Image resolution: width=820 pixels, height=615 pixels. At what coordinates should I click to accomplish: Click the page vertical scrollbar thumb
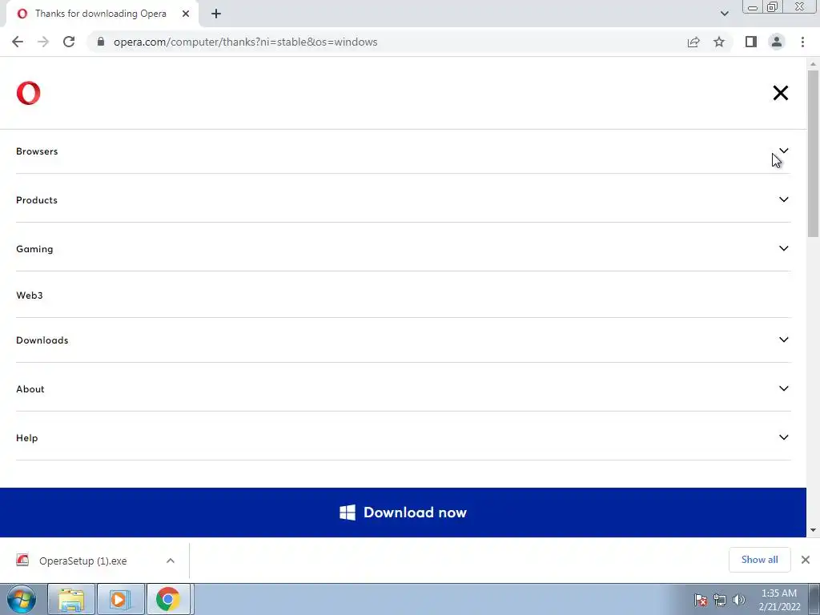click(x=813, y=153)
